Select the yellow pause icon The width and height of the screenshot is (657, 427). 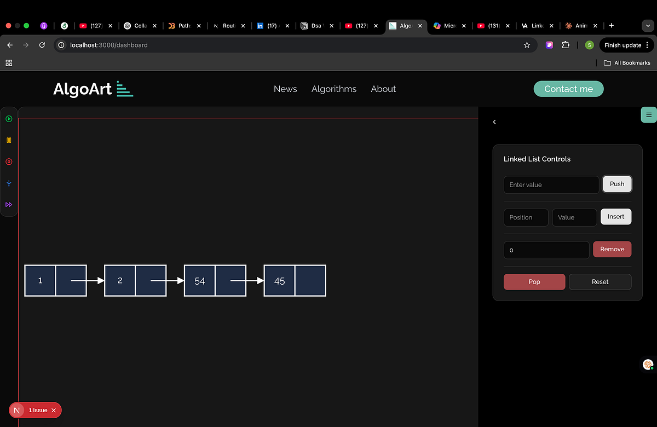point(9,140)
